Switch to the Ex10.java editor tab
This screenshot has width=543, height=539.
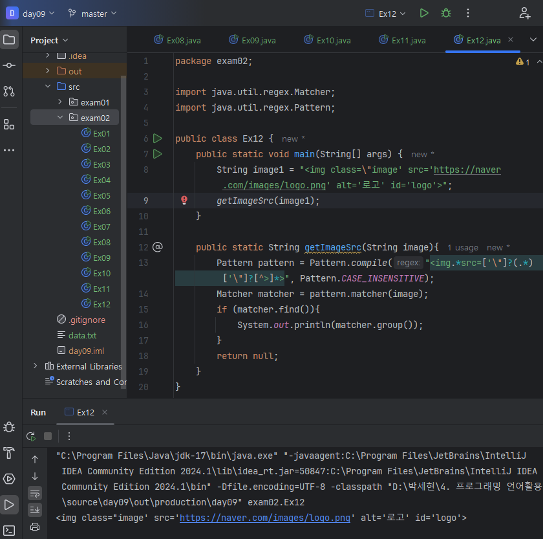point(327,40)
